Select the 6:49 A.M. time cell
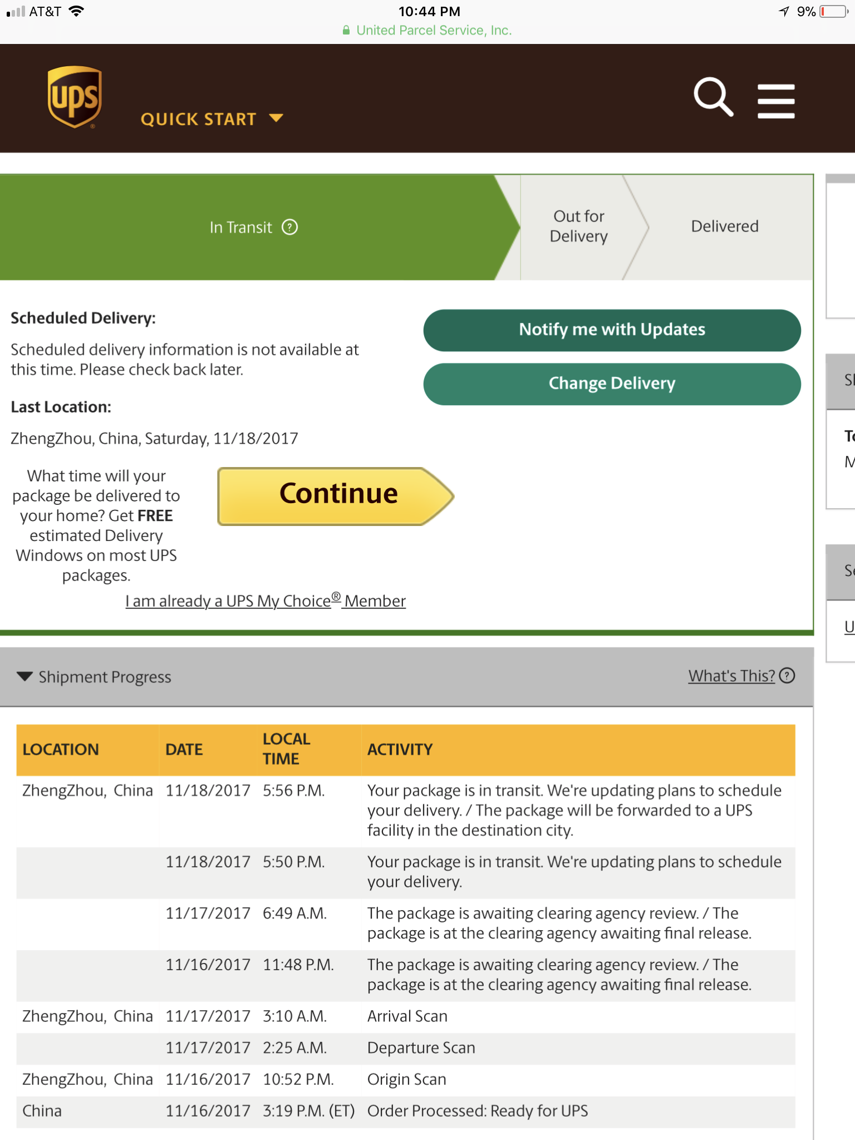Screen dimensions: 855x1140 (x=295, y=913)
